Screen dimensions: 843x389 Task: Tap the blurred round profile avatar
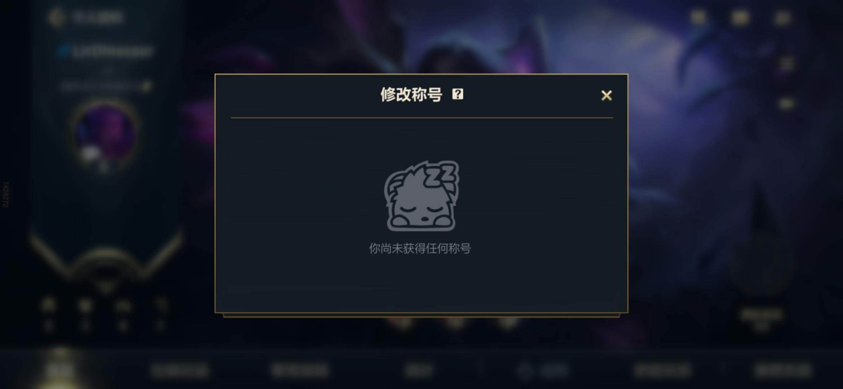coord(105,135)
